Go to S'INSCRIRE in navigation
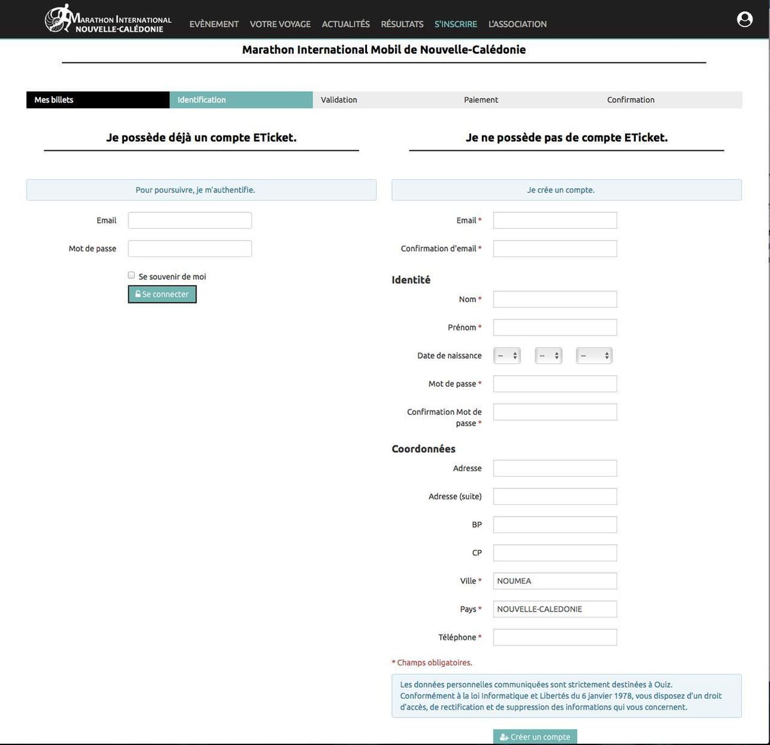This screenshot has width=770, height=745. (456, 24)
